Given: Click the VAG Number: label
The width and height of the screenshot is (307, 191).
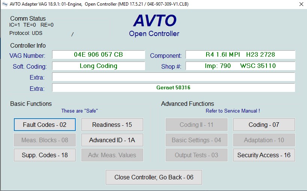Looking at the screenshot, I should point(27,56).
